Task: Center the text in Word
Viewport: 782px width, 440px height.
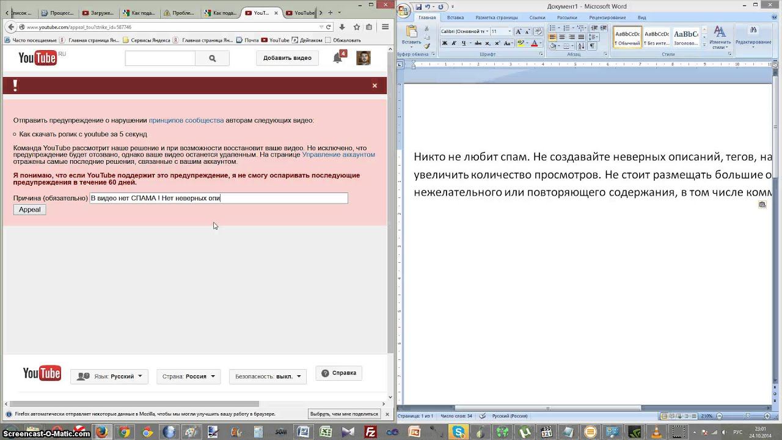Action: coord(562,37)
